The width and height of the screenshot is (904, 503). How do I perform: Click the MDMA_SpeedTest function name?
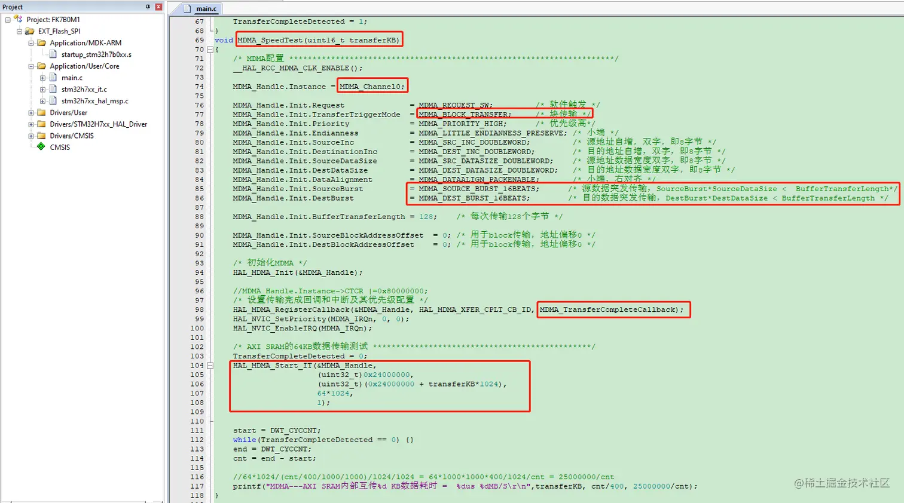[270, 40]
